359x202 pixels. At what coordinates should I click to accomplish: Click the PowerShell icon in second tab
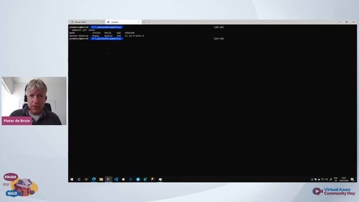click(x=108, y=22)
